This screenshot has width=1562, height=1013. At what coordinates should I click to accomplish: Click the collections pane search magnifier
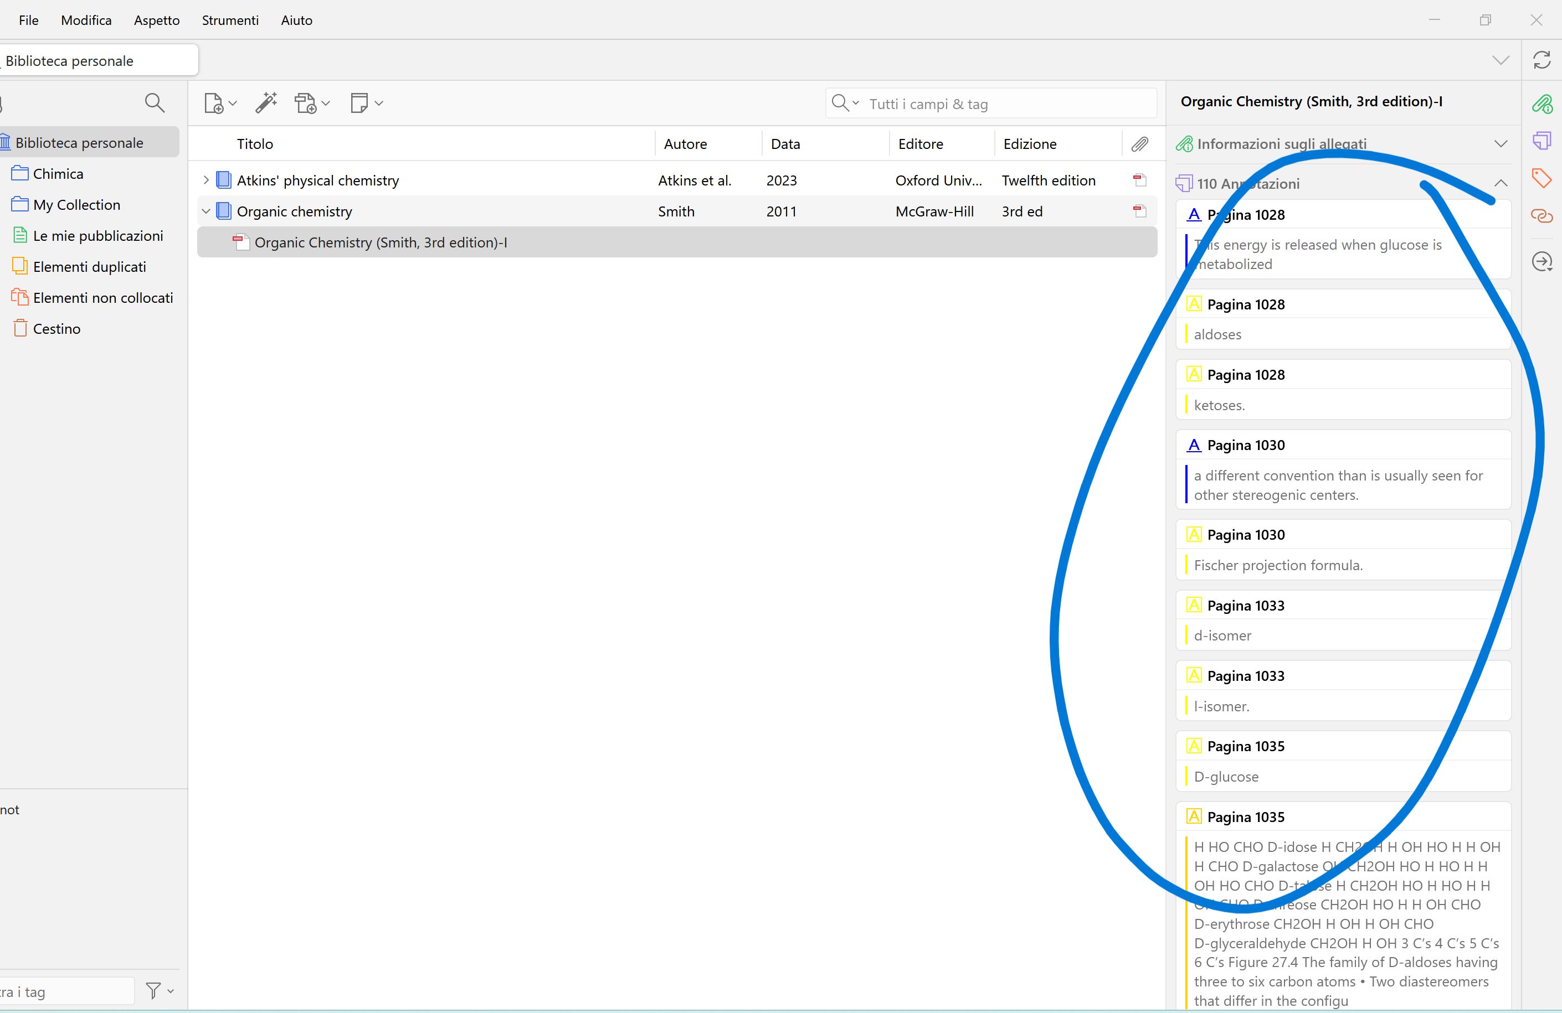tap(154, 103)
